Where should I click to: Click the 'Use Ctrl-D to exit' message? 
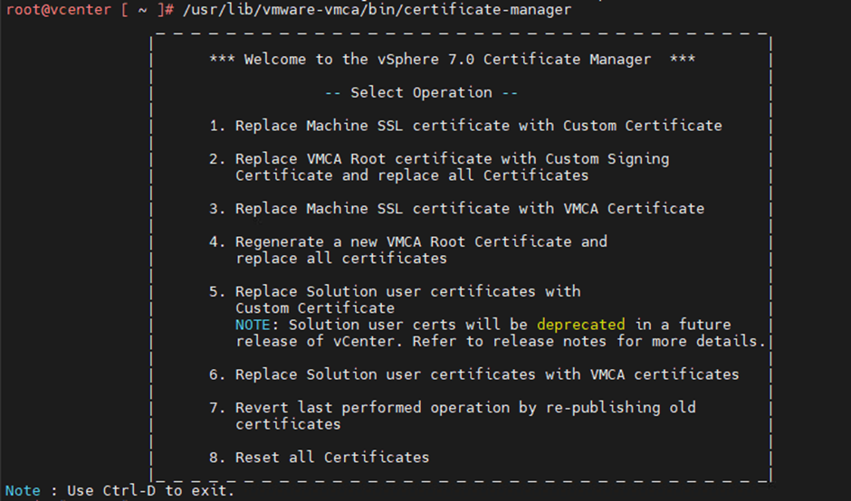point(150,491)
